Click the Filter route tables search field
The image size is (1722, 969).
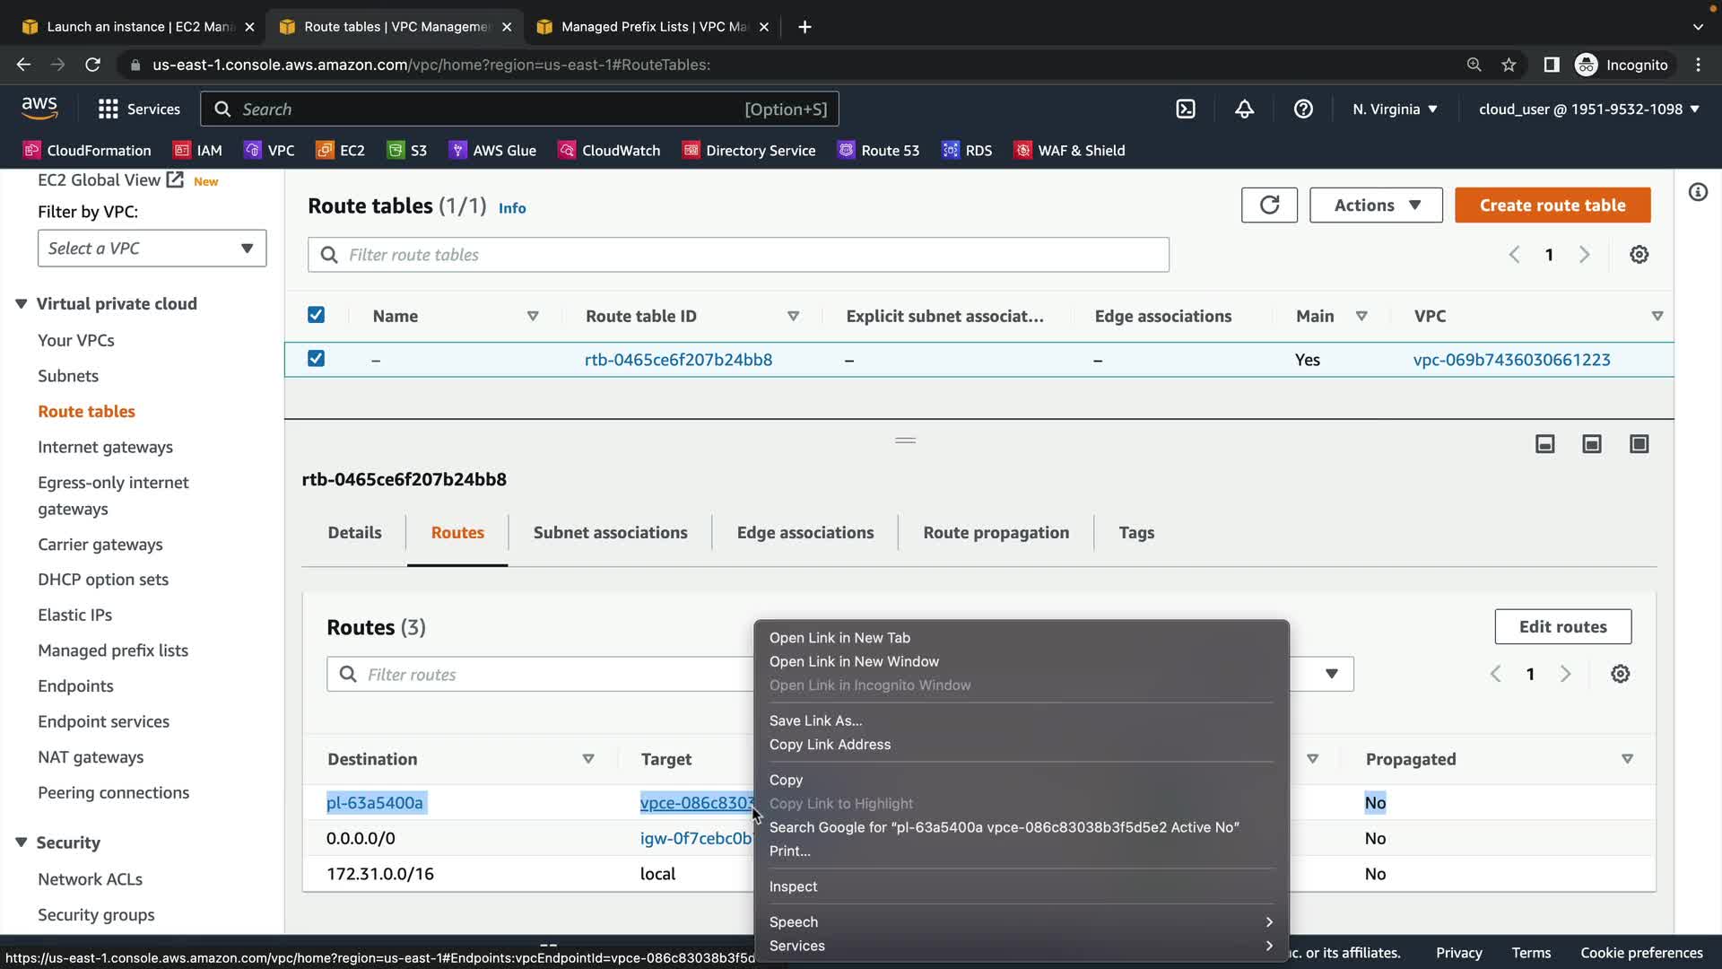pyautogui.click(x=738, y=255)
